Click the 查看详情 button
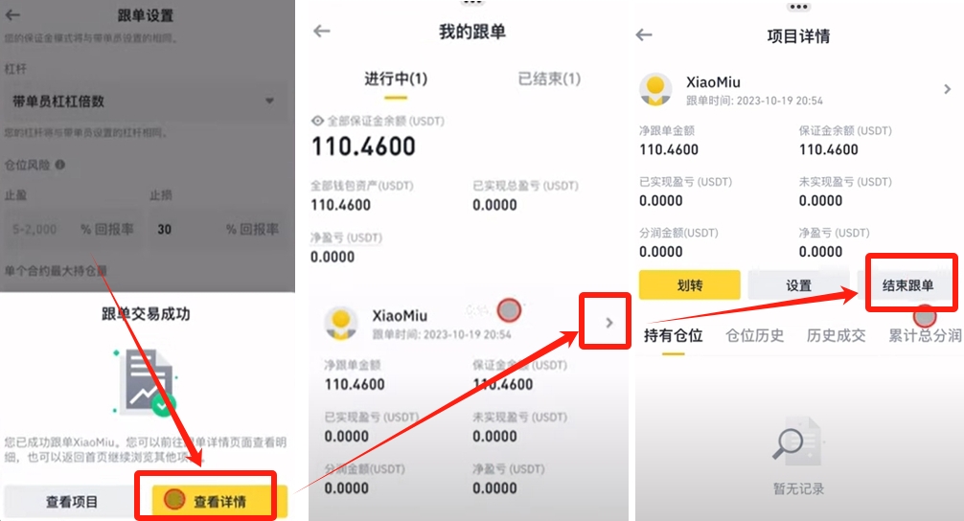Viewport: 964px width, 521px height. [x=219, y=501]
